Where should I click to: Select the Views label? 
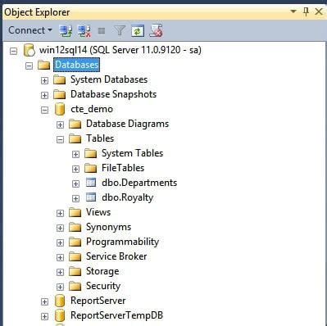[98, 212]
